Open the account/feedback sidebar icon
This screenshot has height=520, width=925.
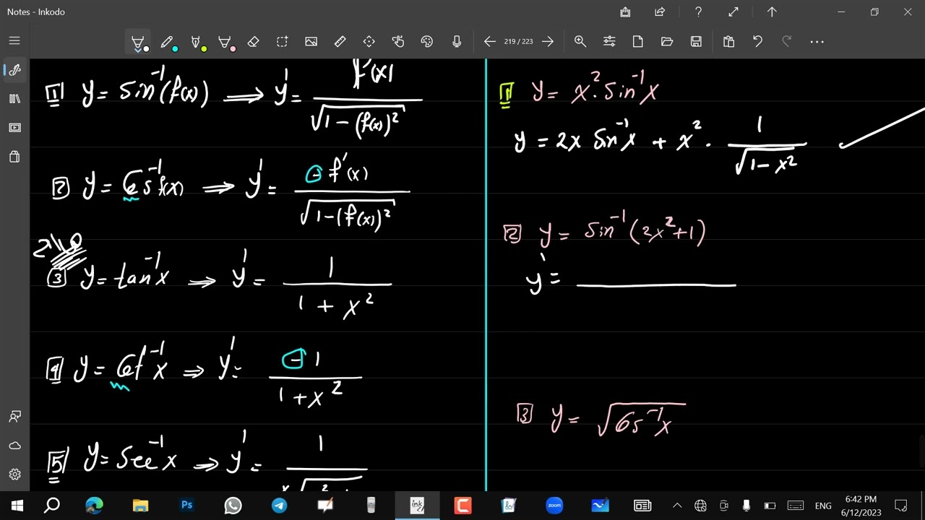14,417
